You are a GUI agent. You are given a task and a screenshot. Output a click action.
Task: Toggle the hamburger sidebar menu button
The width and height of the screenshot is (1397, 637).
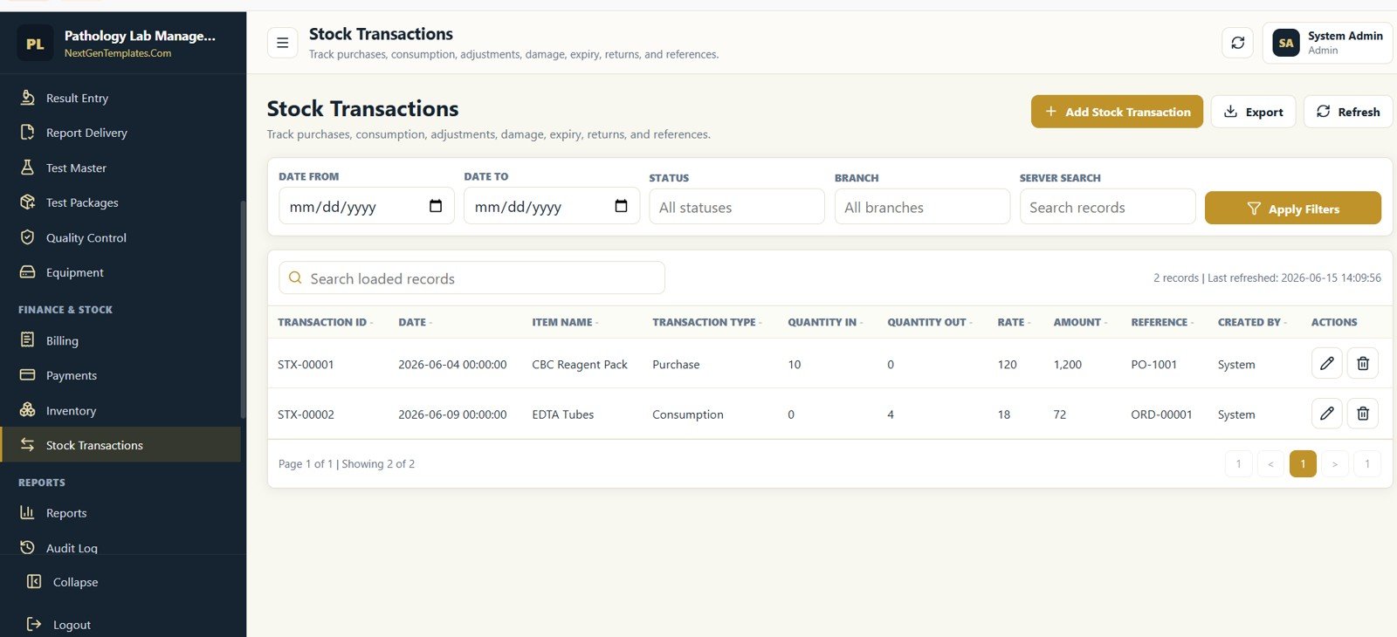[x=282, y=42]
